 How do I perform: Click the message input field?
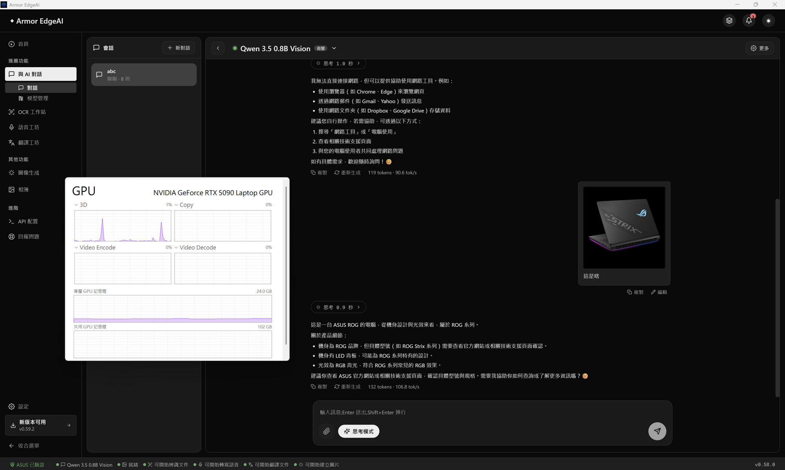pos(492,412)
